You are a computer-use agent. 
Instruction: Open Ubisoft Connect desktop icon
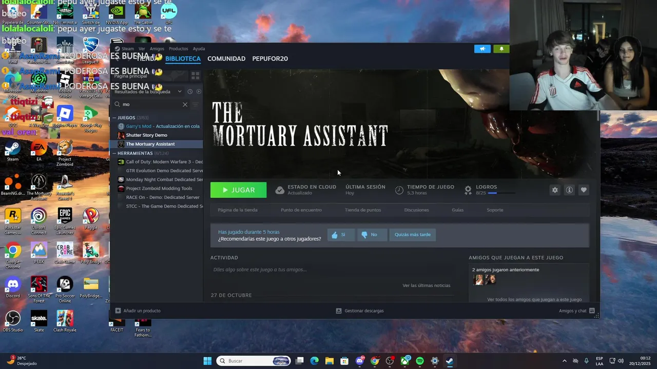[38, 221]
